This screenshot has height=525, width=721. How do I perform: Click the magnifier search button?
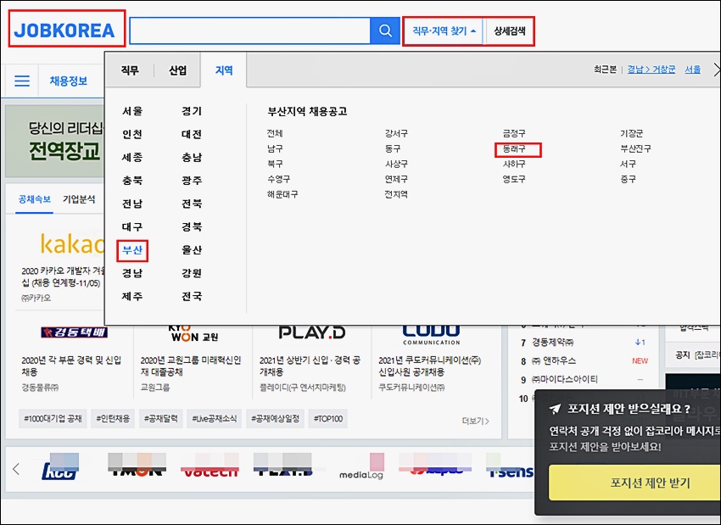[385, 31]
